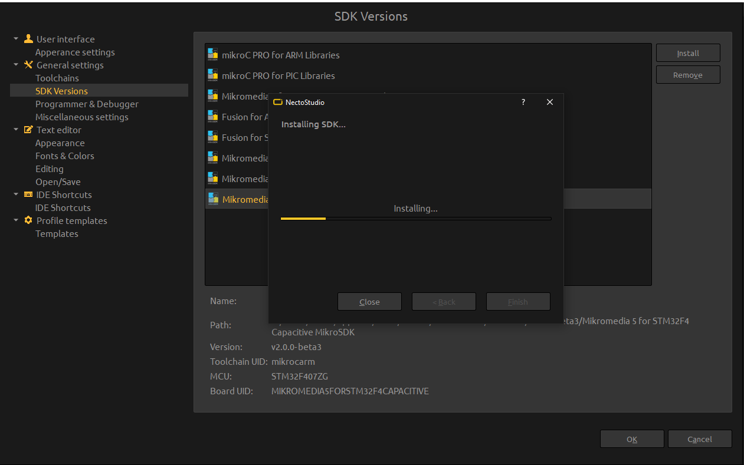Open the Text editor Appearance page
Image resolution: width=744 pixels, height=465 pixels.
click(60, 143)
